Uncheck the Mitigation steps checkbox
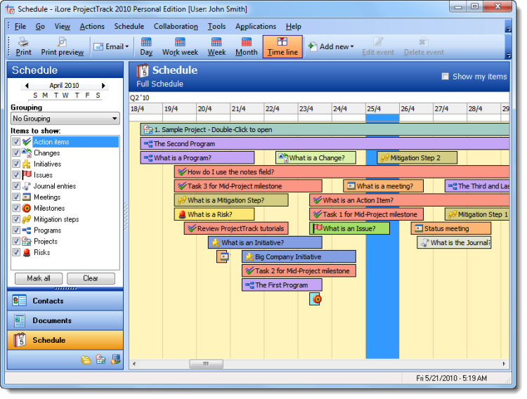Screen dimensions: 527x399 [16, 219]
